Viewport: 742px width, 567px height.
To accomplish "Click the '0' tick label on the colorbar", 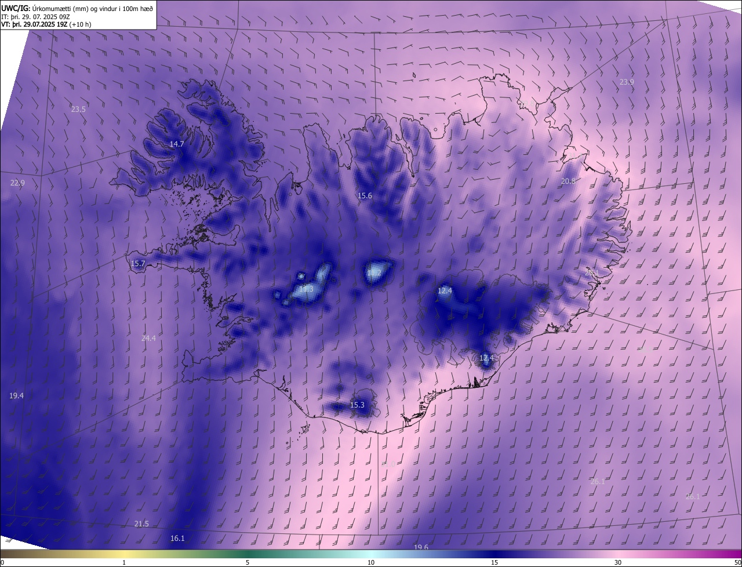I will pyautogui.click(x=2, y=562).
